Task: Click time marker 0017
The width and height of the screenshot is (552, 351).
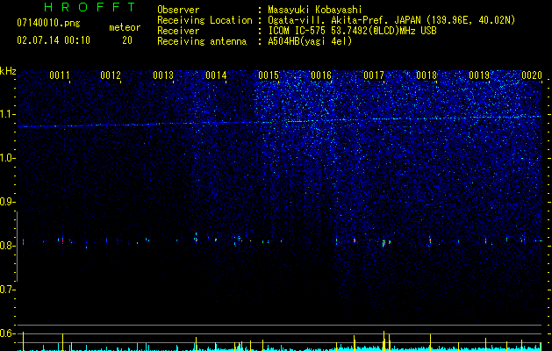Action: pyautogui.click(x=374, y=75)
